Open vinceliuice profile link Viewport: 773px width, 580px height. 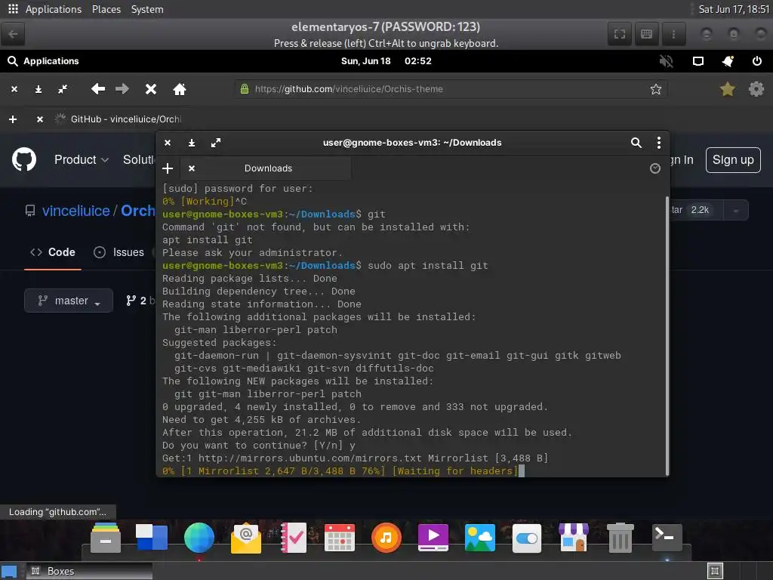point(76,211)
